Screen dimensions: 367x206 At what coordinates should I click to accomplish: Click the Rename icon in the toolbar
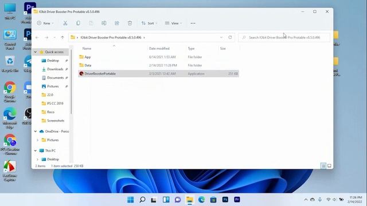(x=104, y=23)
